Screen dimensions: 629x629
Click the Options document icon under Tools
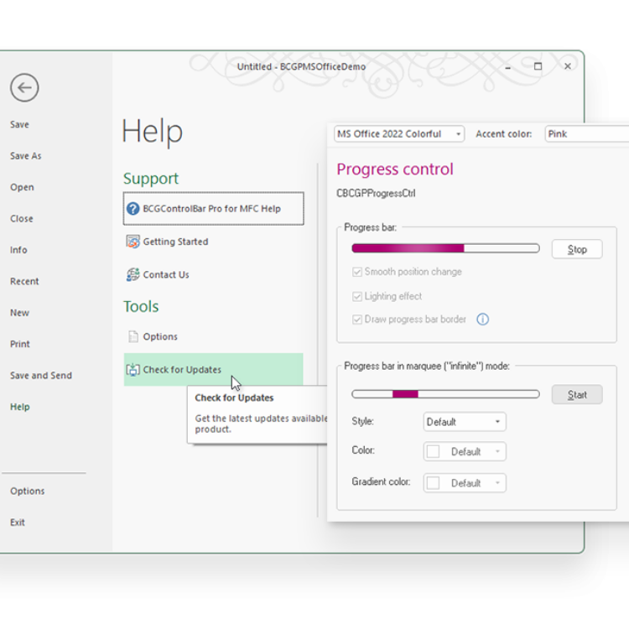coord(133,336)
